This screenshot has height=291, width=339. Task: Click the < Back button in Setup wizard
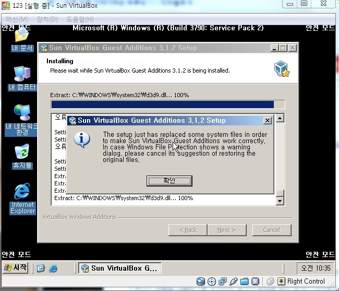point(188,230)
